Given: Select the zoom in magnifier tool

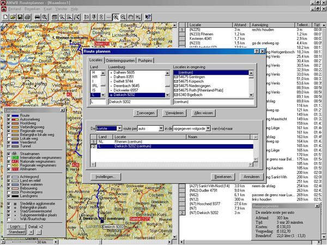Looking at the screenshot, I should pyautogui.click(x=116, y=17).
